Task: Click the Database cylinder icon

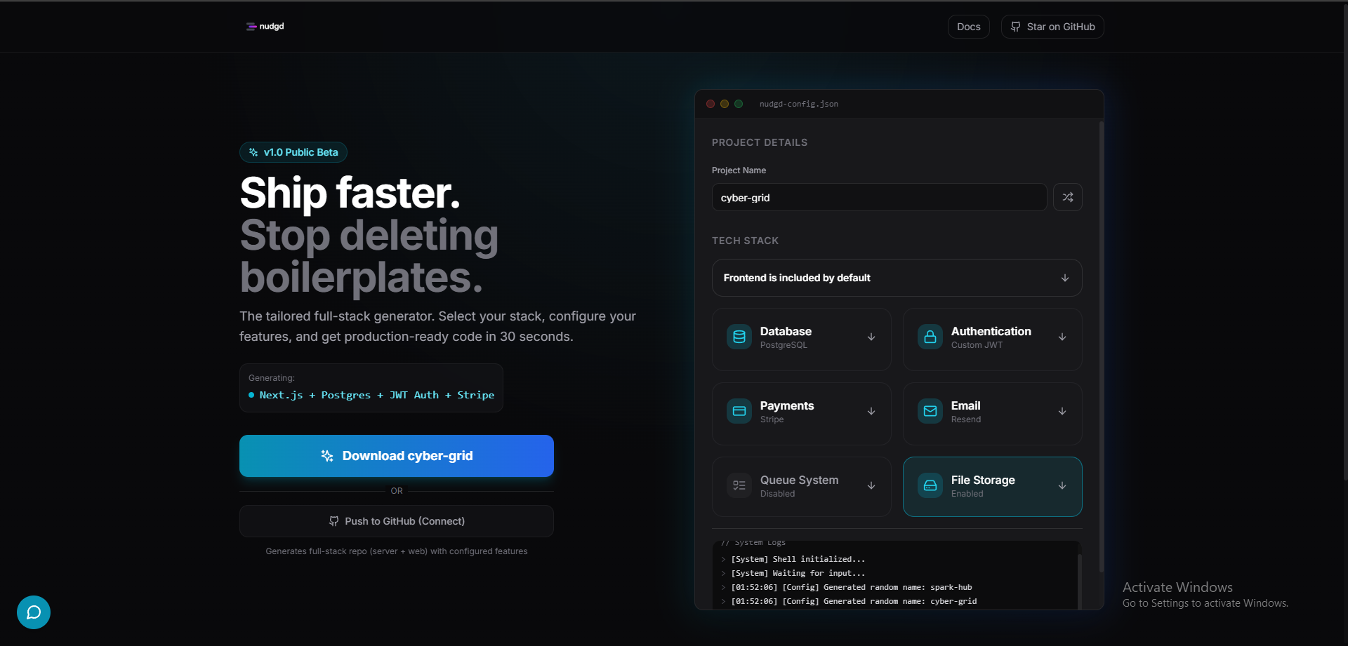Action: point(739,337)
